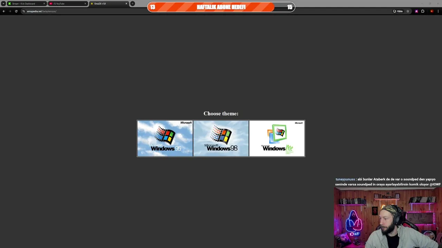Go forward to the next page

[x=10, y=11]
